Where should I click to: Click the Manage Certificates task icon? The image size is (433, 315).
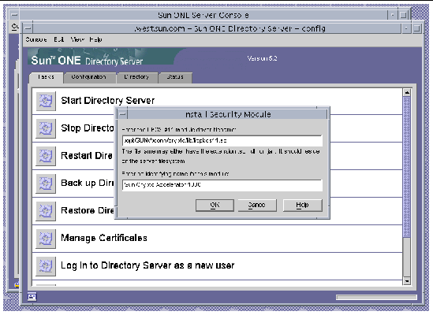point(46,239)
